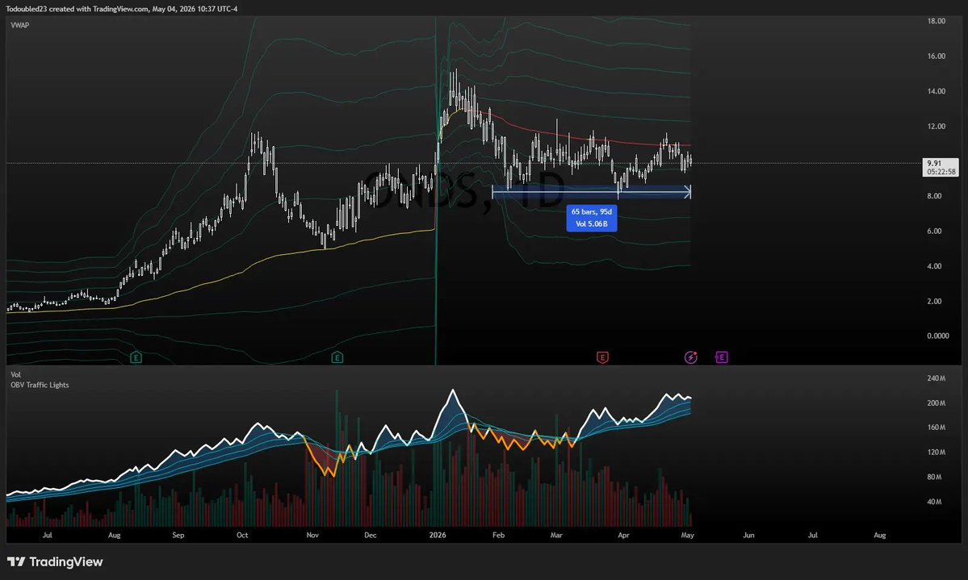
Task: Select the VWAP indicator label
Action: point(19,25)
